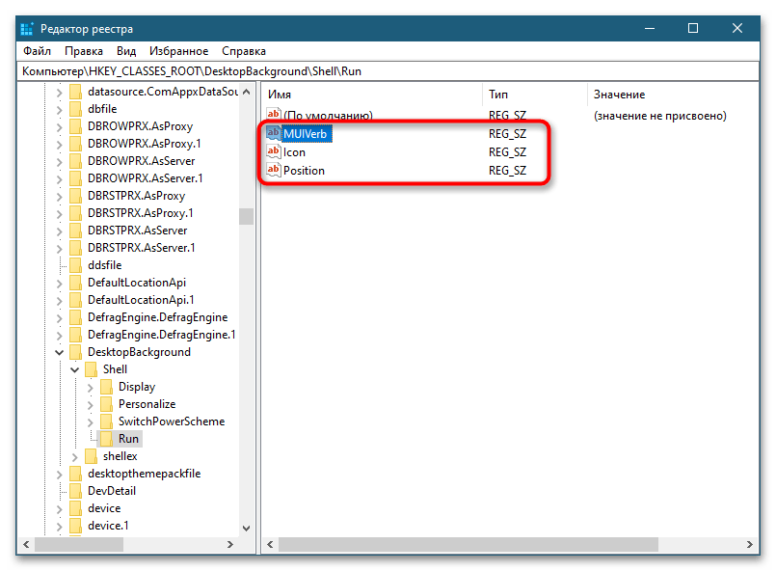Image resolution: width=776 pixels, height=571 pixels.
Task: Expand the Display subkey
Action: tap(91, 387)
